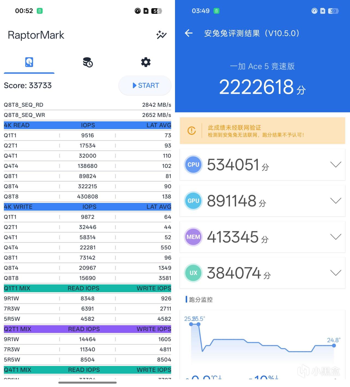Tap the 2652 MB/s sequential write value
Screen dimensions: 350x387
[x=157, y=115]
